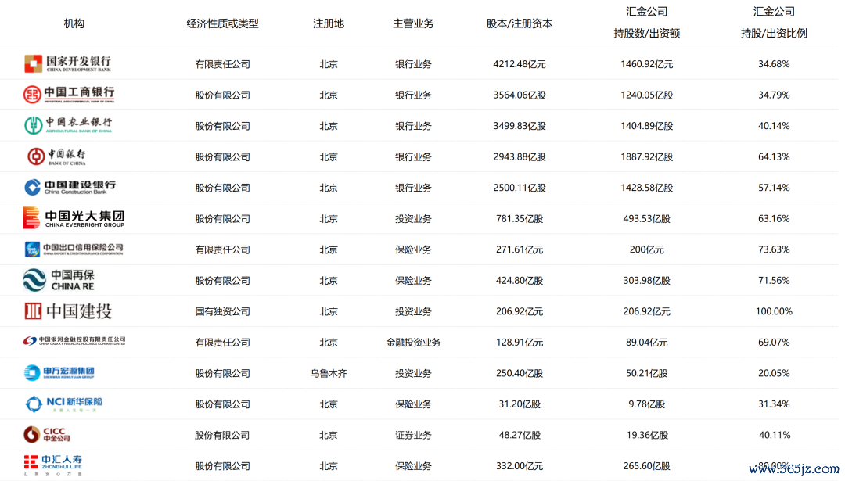Click the 34.68% ratio cell
The width and height of the screenshot is (845, 481).
[774, 64]
